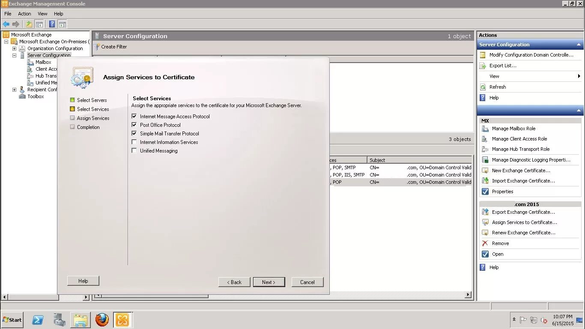Click the Start button
The height and width of the screenshot is (329, 585).
coord(12,320)
